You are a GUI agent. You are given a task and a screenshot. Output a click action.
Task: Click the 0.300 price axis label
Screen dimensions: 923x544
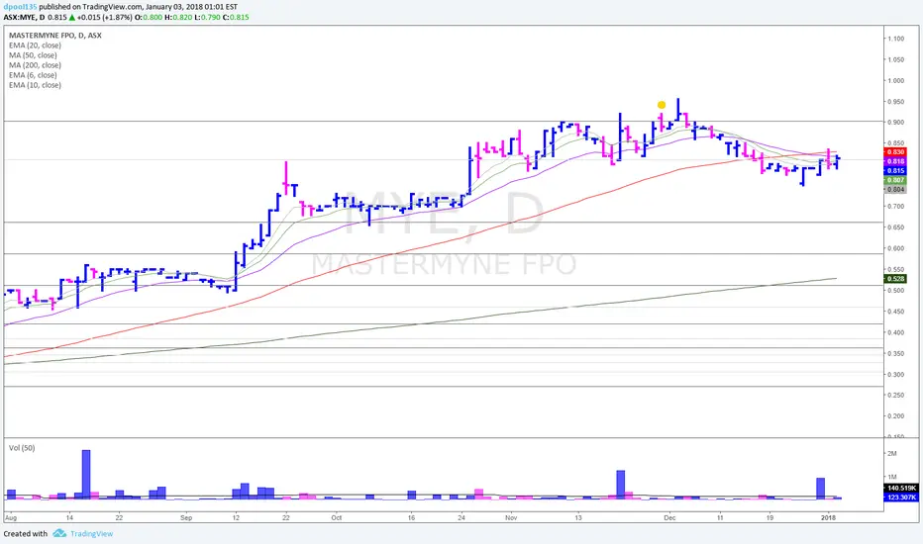tap(896, 374)
